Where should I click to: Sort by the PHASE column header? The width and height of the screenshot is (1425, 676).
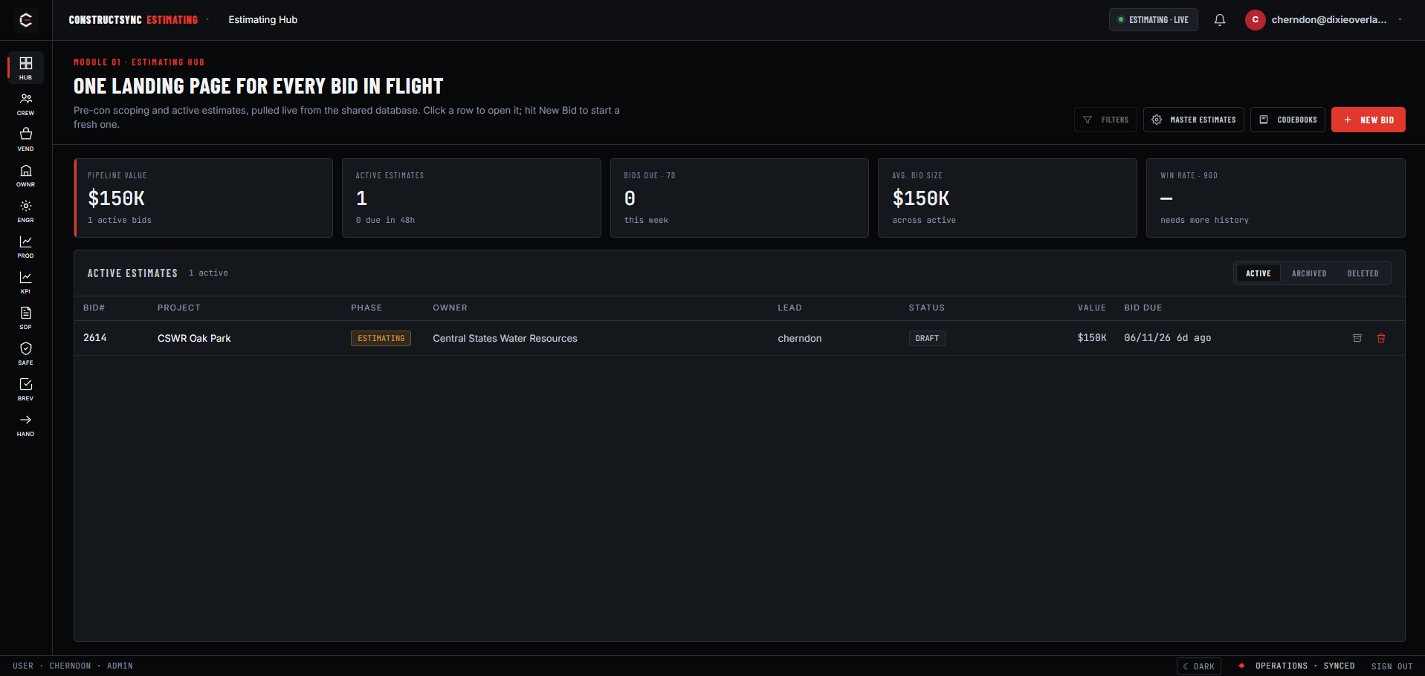click(x=366, y=308)
